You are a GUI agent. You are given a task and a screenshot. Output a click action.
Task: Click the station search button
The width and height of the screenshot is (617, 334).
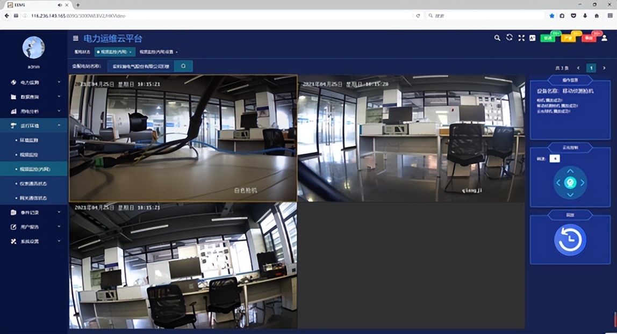[183, 66]
